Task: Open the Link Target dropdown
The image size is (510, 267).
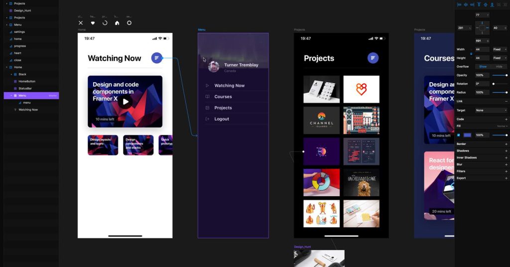Action: 491,110
